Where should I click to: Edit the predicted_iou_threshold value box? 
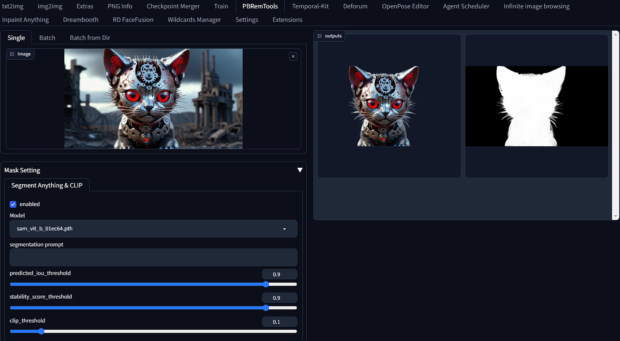[x=279, y=274]
